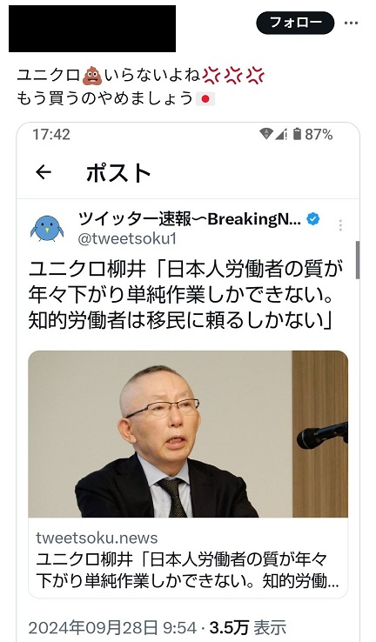Open the ツイッター速報 account name
Image resolution: width=376 pixels, height=642 pixels.
coord(189,219)
